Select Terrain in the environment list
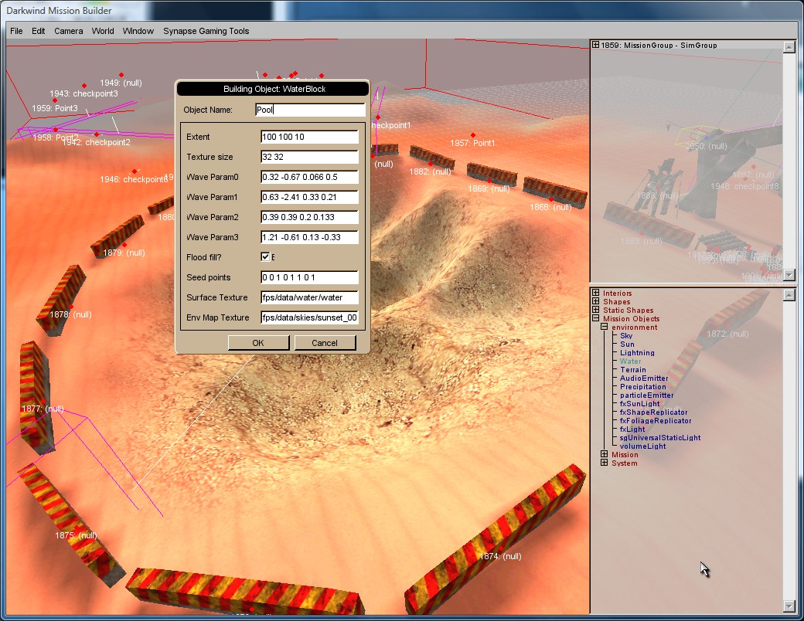 (632, 370)
